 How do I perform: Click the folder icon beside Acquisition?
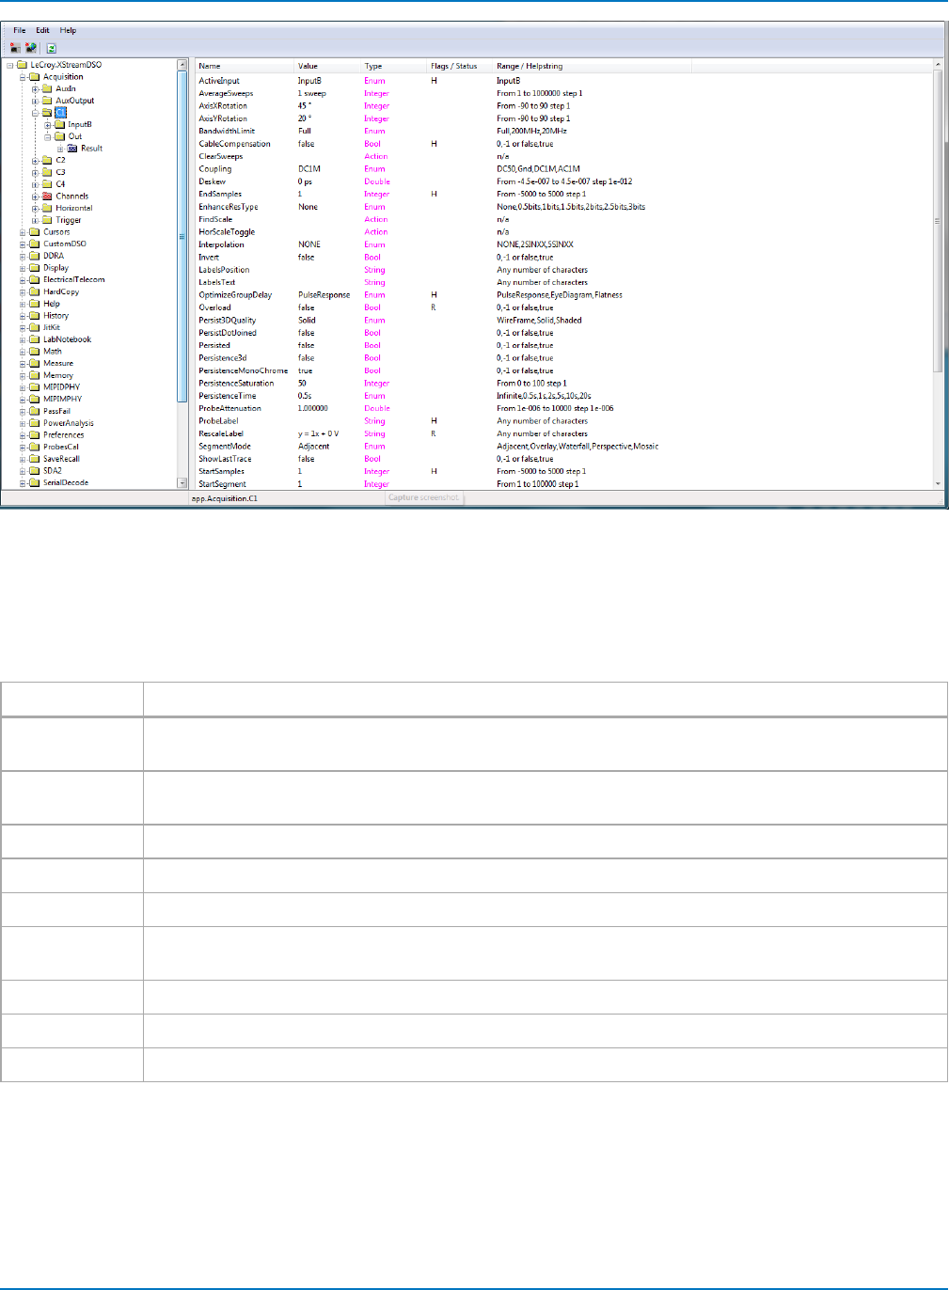coord(35,77)
